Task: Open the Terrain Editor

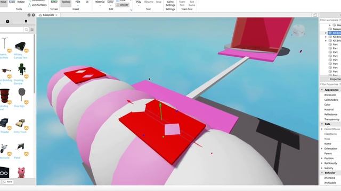Action: pyautogui.click(x=54, y=3)
